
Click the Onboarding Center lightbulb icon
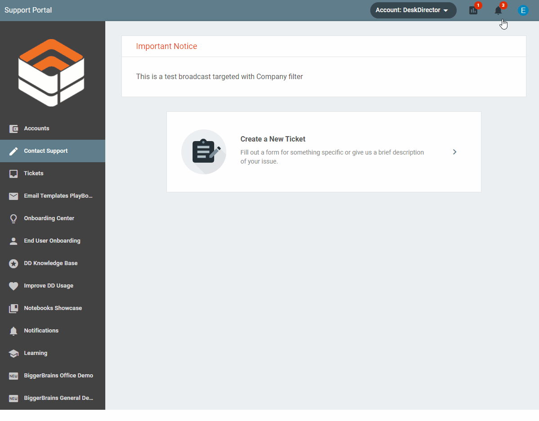13,219
